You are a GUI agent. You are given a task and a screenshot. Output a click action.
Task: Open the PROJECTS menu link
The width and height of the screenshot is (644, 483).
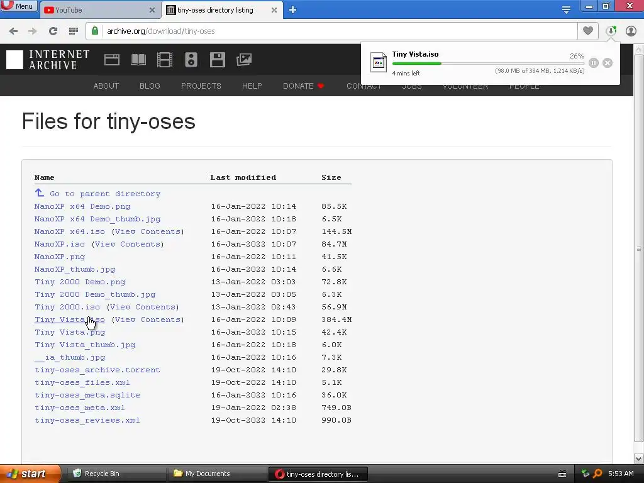click(201, 86)
